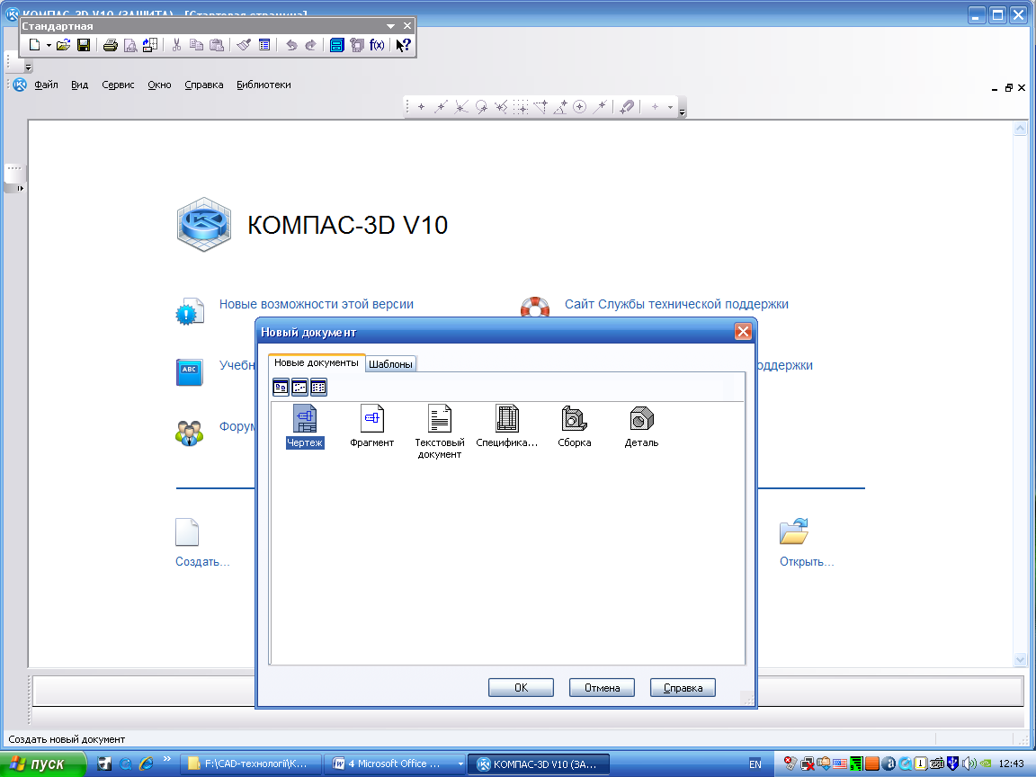Viewport: 1036px width, 777px height.
Task: Select the Текстовый документ type
Action: [x=440, y=432]
